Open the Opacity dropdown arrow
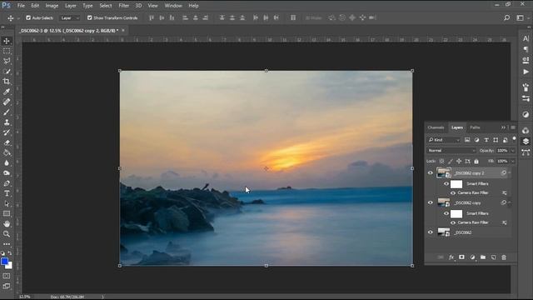Viewport: 533px width, 300px height. pos(513,150)
